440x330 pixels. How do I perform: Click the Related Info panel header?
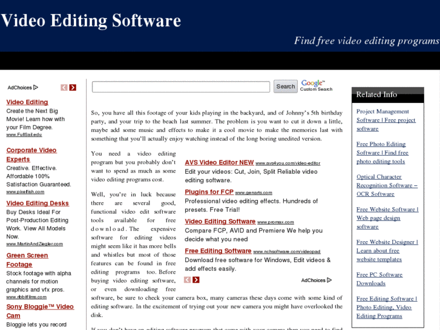tap(387, 94)
